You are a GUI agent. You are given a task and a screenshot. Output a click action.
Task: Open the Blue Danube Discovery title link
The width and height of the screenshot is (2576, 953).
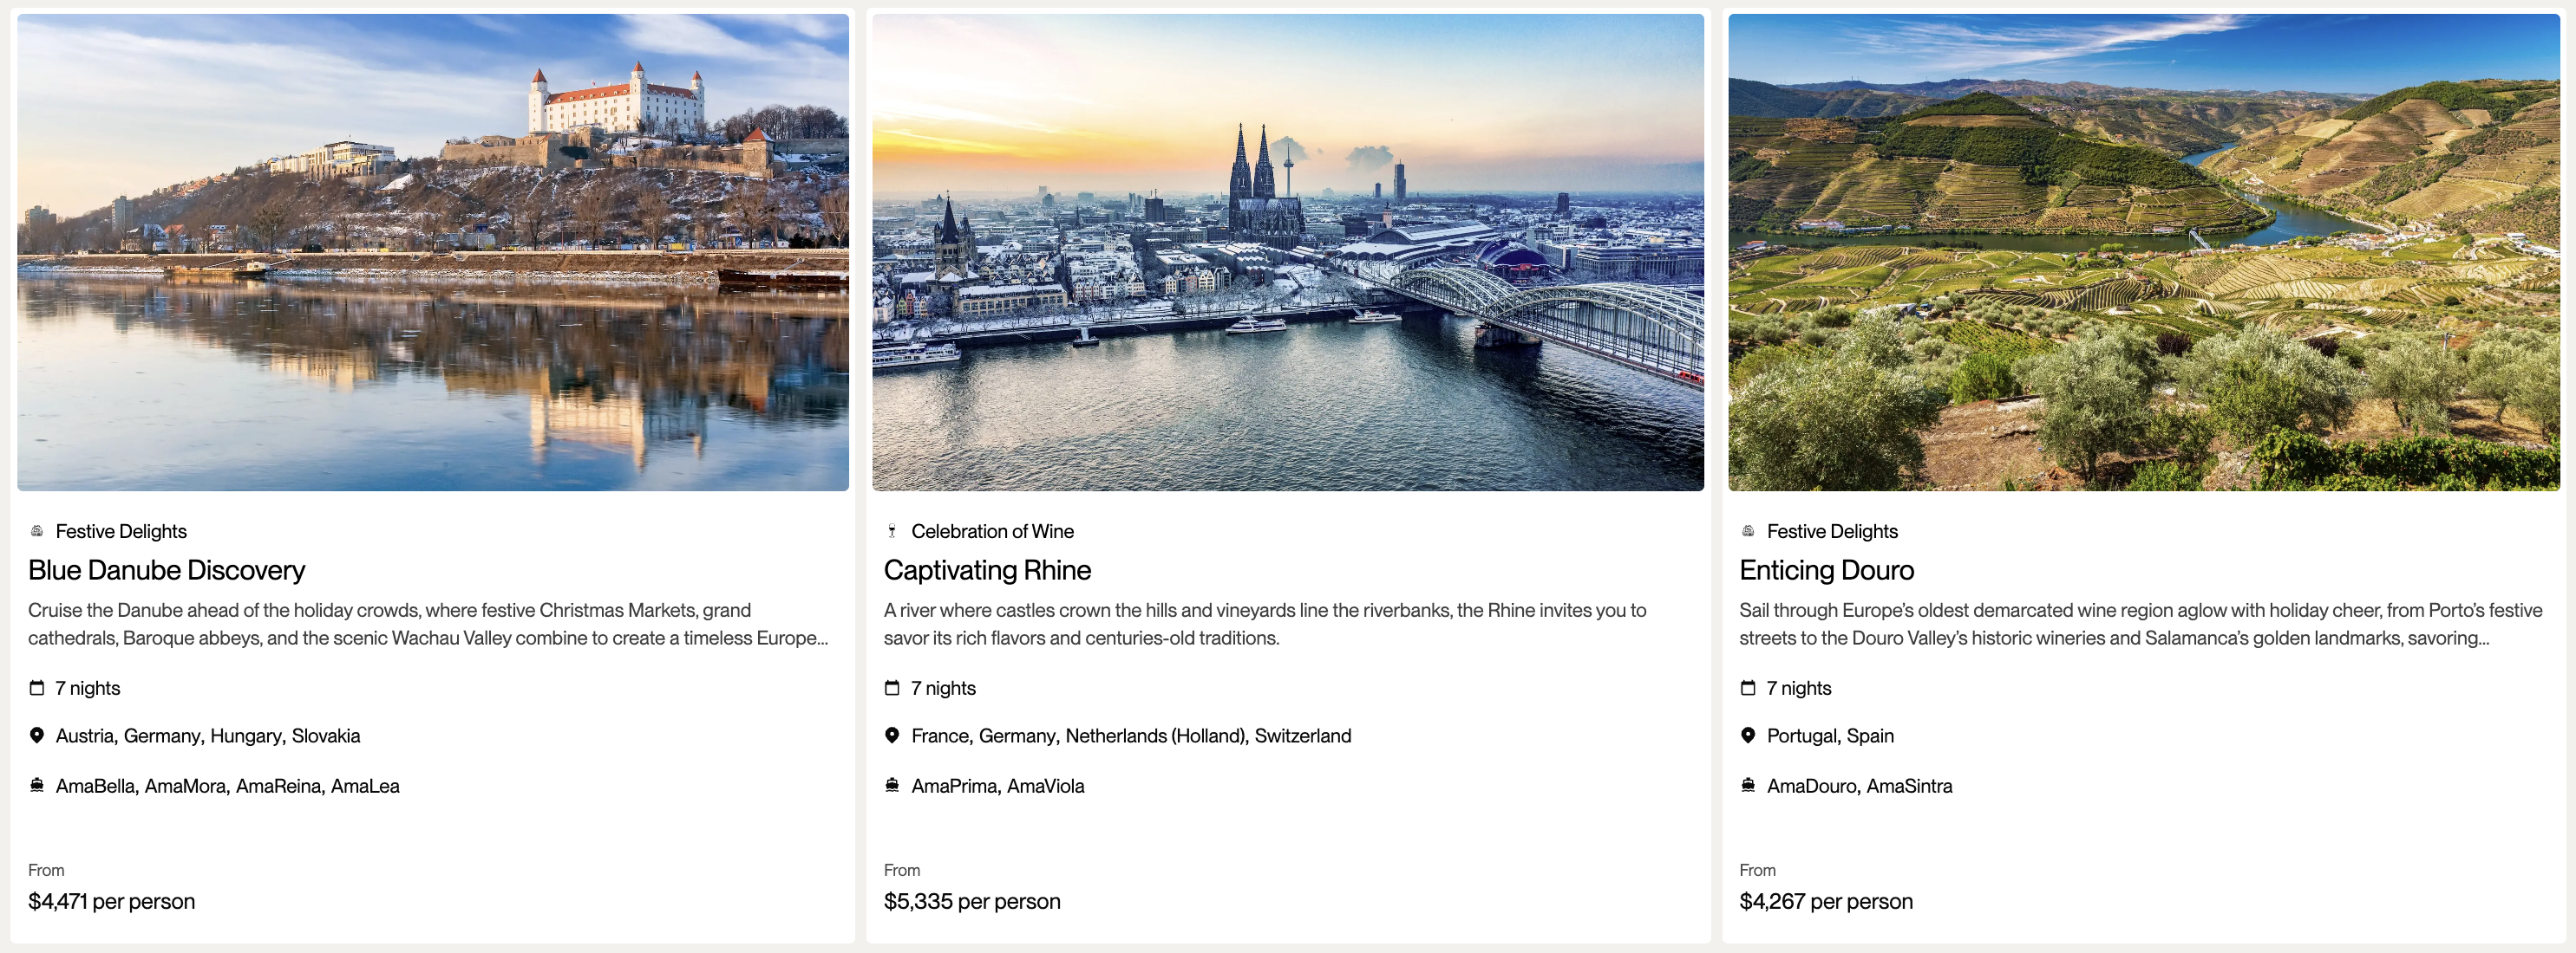(x=167, y=570)
